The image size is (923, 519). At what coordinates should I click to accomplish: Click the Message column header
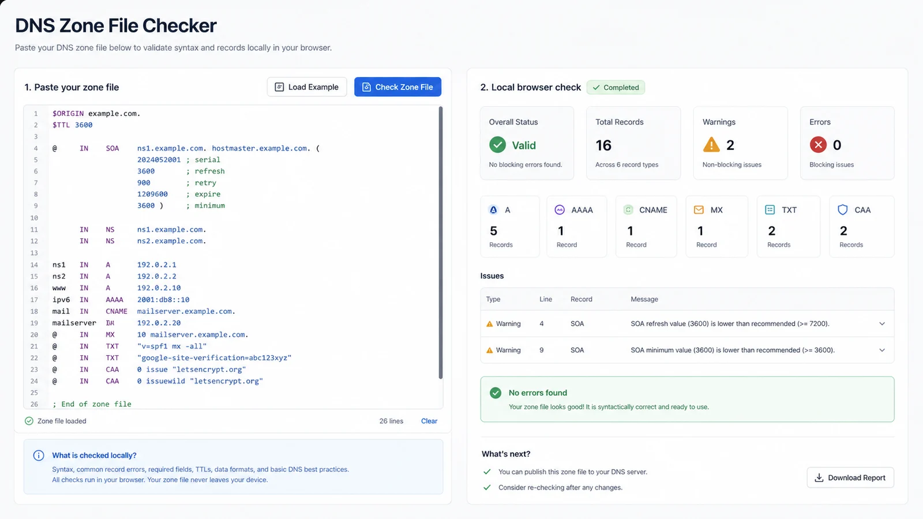click(644, 299)
